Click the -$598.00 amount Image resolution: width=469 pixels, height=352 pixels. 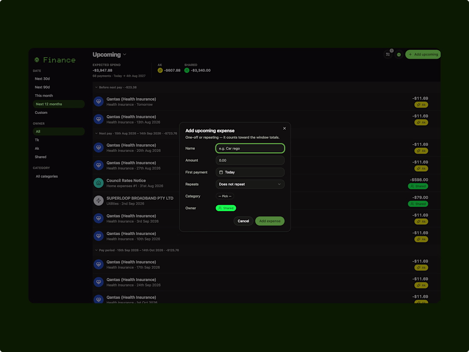point(419,180)
